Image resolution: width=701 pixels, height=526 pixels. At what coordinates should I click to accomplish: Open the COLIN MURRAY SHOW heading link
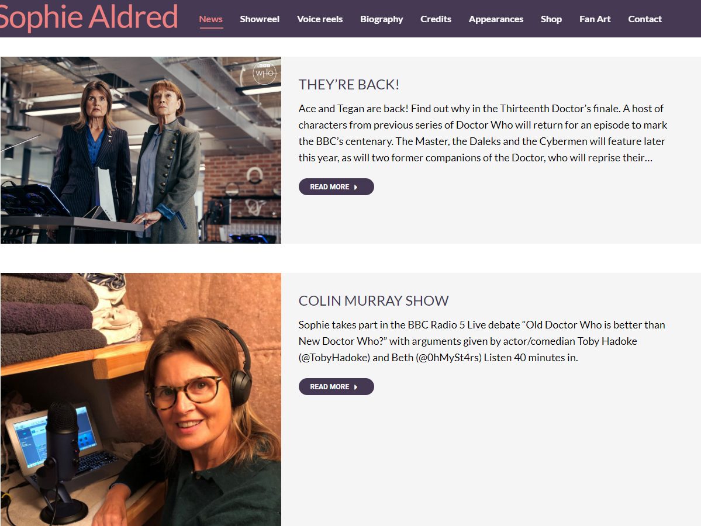(374, 301)
